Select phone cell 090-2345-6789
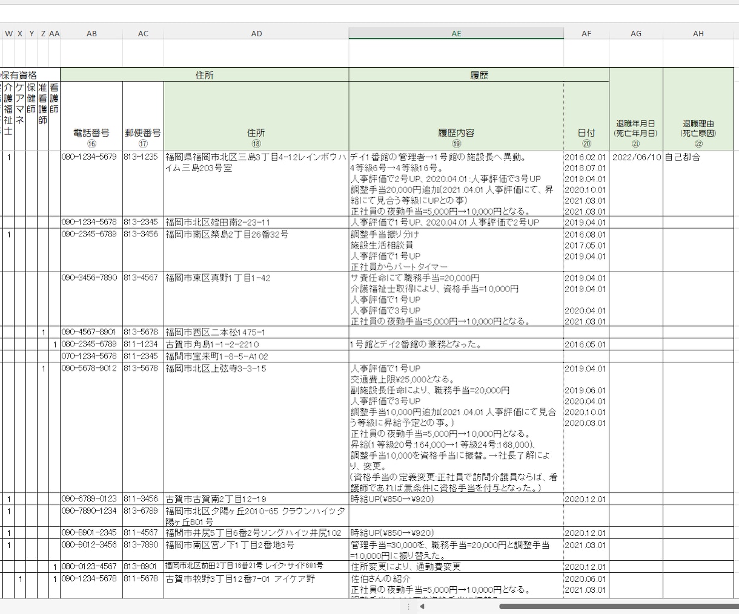 [x=91, y=250]
